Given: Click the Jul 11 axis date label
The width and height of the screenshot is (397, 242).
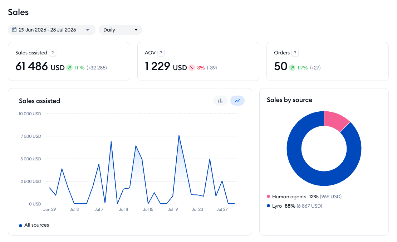Looking at the screenshot, I should click(123, 209).
